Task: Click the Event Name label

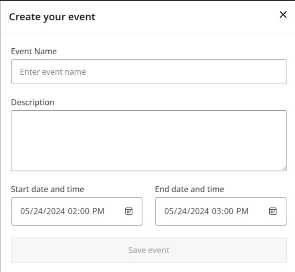Action: [x=34, y=51]
